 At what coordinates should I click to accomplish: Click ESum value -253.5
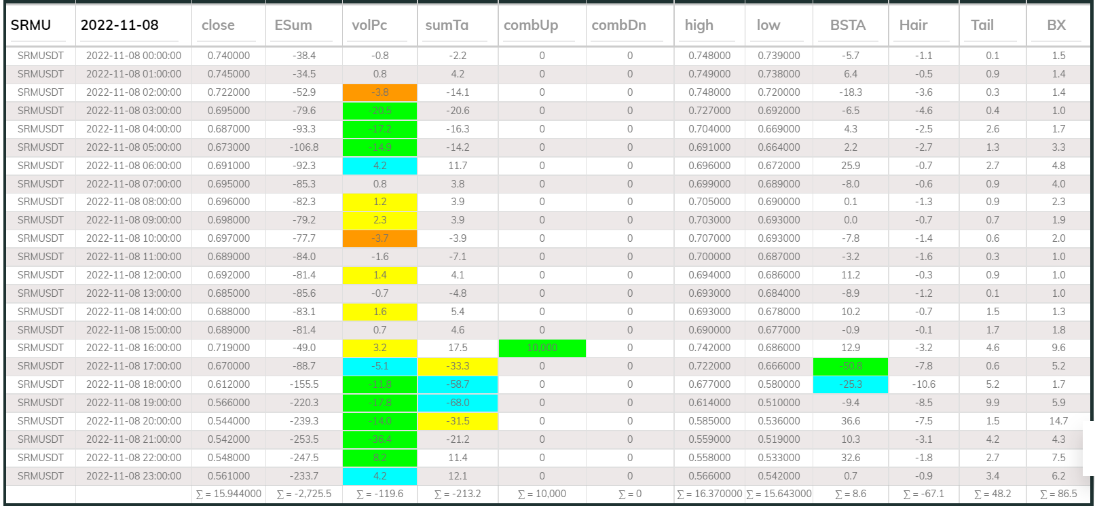click(304, 439)
